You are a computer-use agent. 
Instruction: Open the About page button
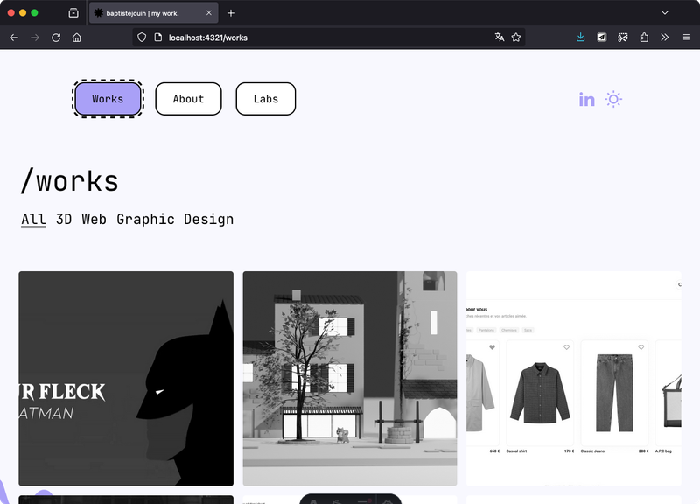(188, 99)
